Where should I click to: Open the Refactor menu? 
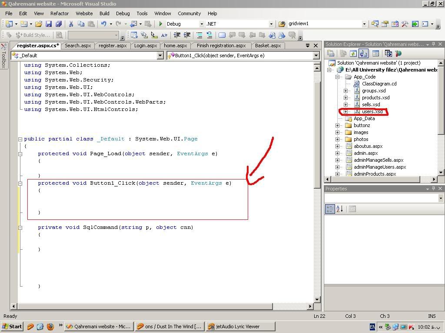pyautogui.click(x=60, y=13)
